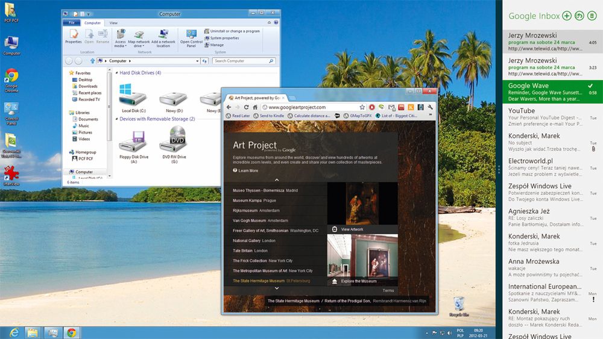Move the museum list down with the arrow
The image size is (603, 339).
coord(277,288)
